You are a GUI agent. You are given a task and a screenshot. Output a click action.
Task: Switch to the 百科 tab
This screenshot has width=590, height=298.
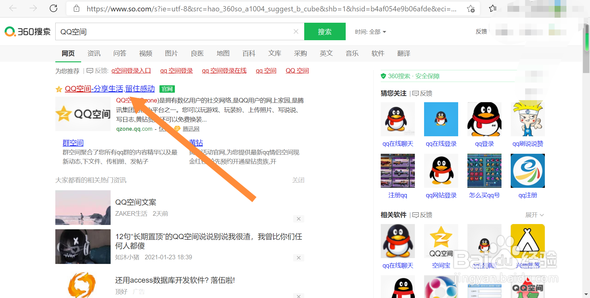[249, 53]
